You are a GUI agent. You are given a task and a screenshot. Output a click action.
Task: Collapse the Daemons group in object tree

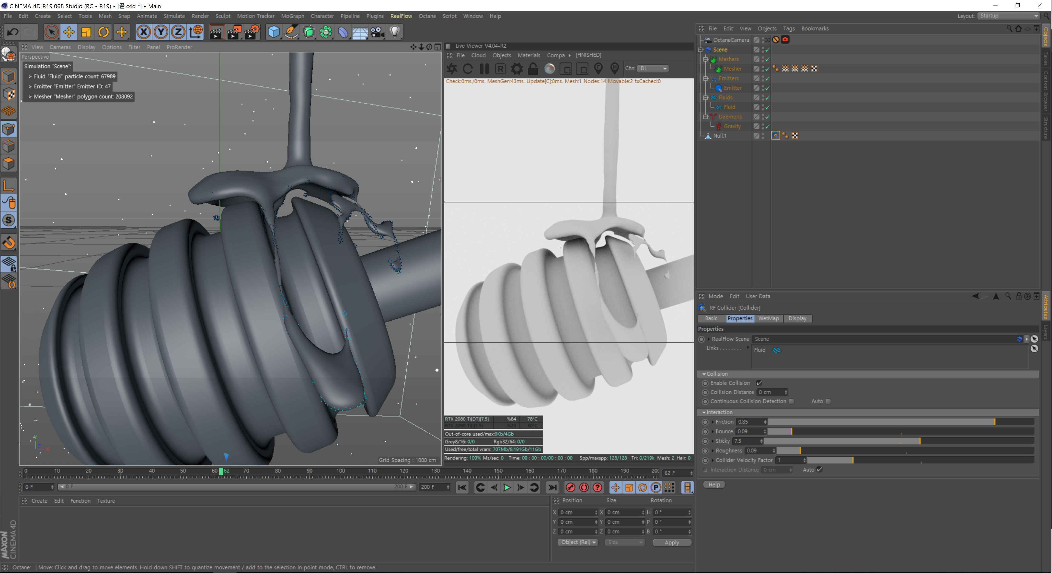pyautogui.click(x=706, y=117)
